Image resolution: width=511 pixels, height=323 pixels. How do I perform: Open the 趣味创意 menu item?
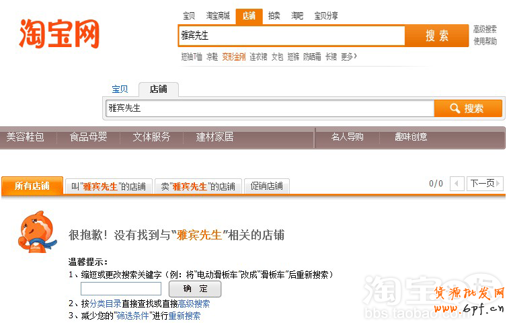(411, 137)
